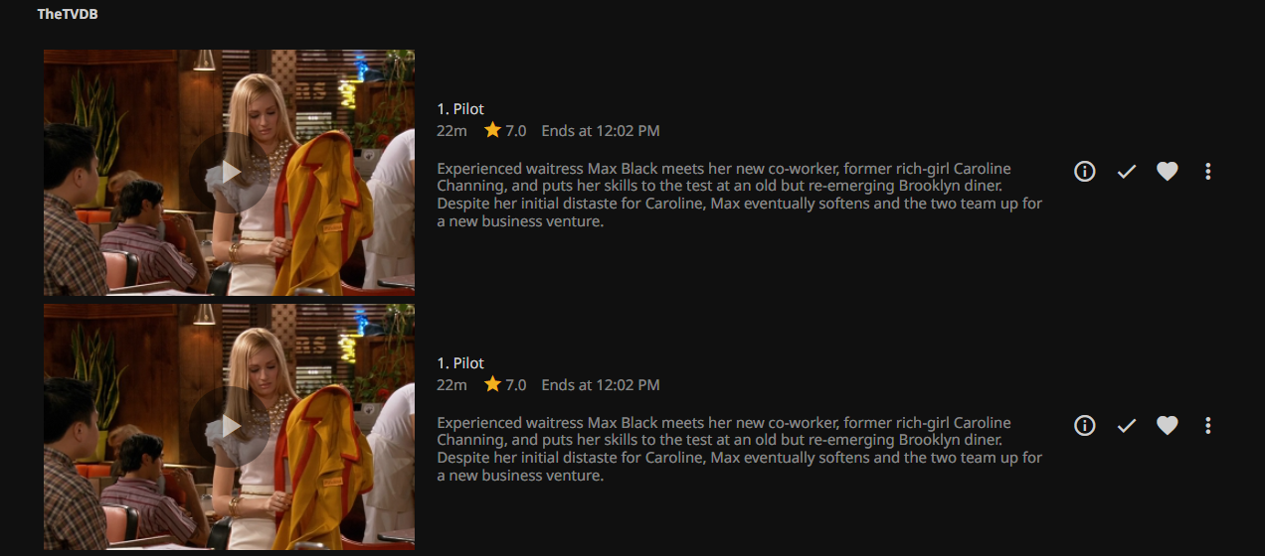Play the second Pilot episode via its play overlay

click(230, 426)
